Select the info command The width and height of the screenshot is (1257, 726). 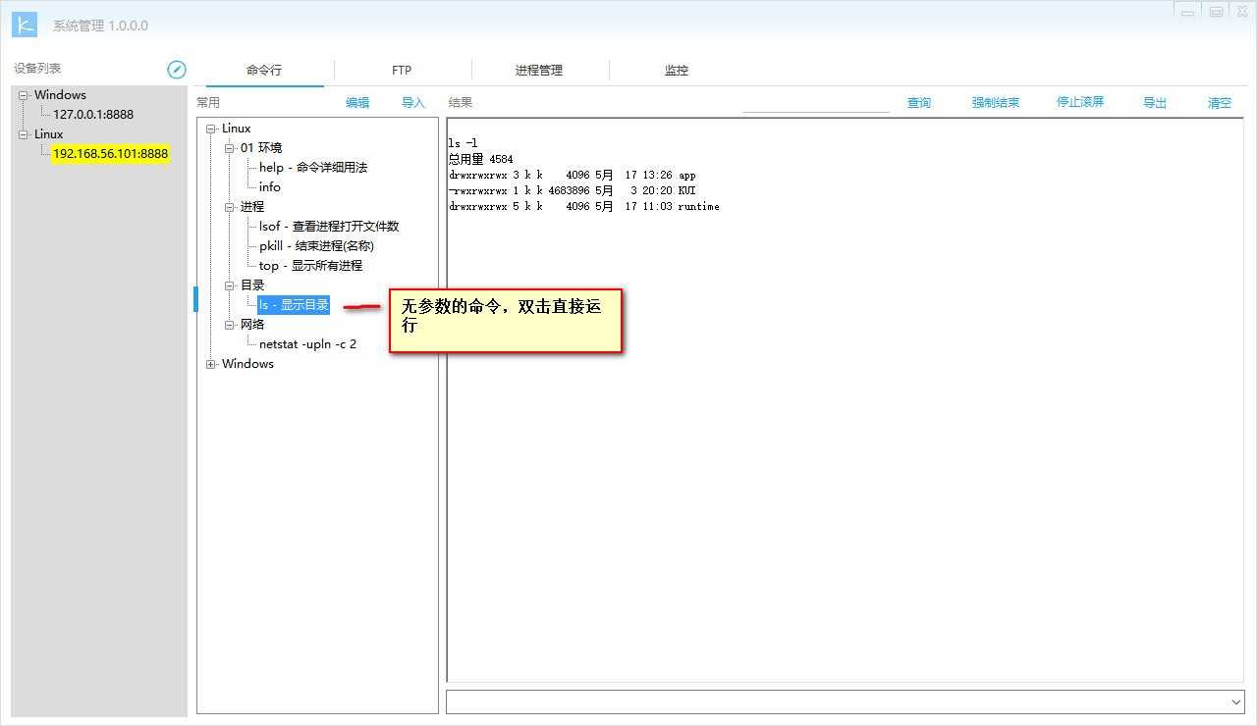[x=270, y=187]
